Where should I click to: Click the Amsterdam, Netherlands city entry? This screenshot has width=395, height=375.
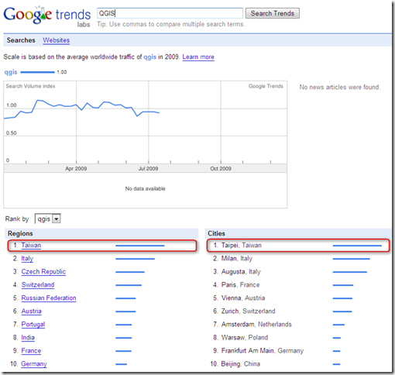click(x=256, y=325)
